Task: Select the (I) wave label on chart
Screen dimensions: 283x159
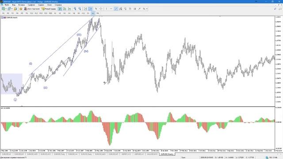Action: [x=31, y=64]
